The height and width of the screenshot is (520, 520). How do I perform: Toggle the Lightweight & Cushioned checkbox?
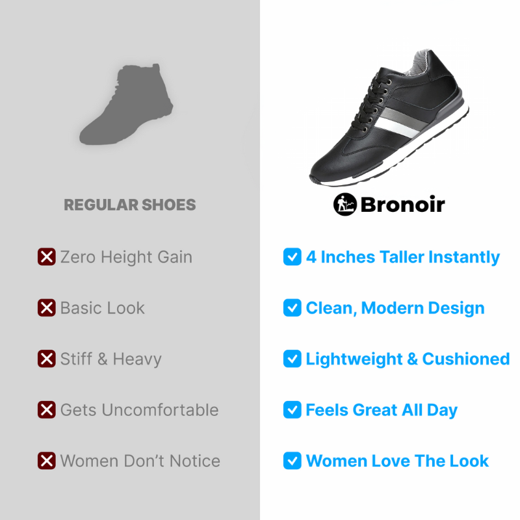[292, 359]
